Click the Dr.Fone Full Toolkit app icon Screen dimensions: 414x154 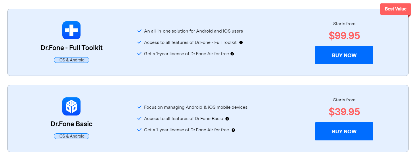[71, 30]
